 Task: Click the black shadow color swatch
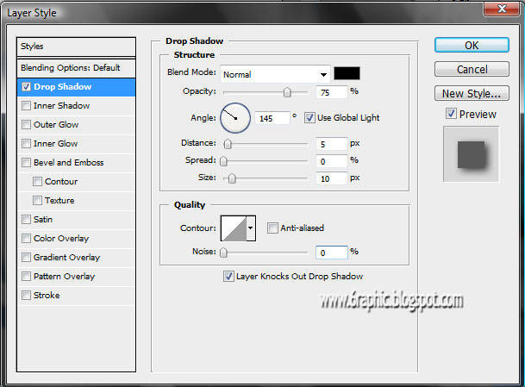point(347,73)
